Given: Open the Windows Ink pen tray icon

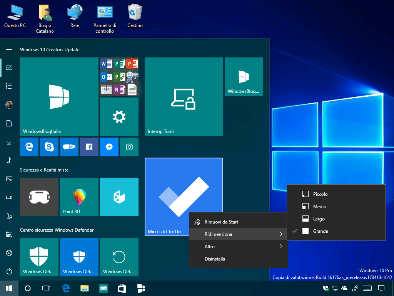Looking at the screenshot, I should click(355, 288).
